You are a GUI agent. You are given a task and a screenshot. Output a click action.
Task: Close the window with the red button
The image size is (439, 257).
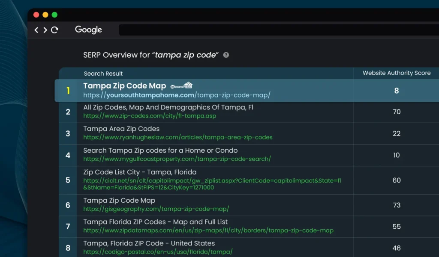click(36, 15)
